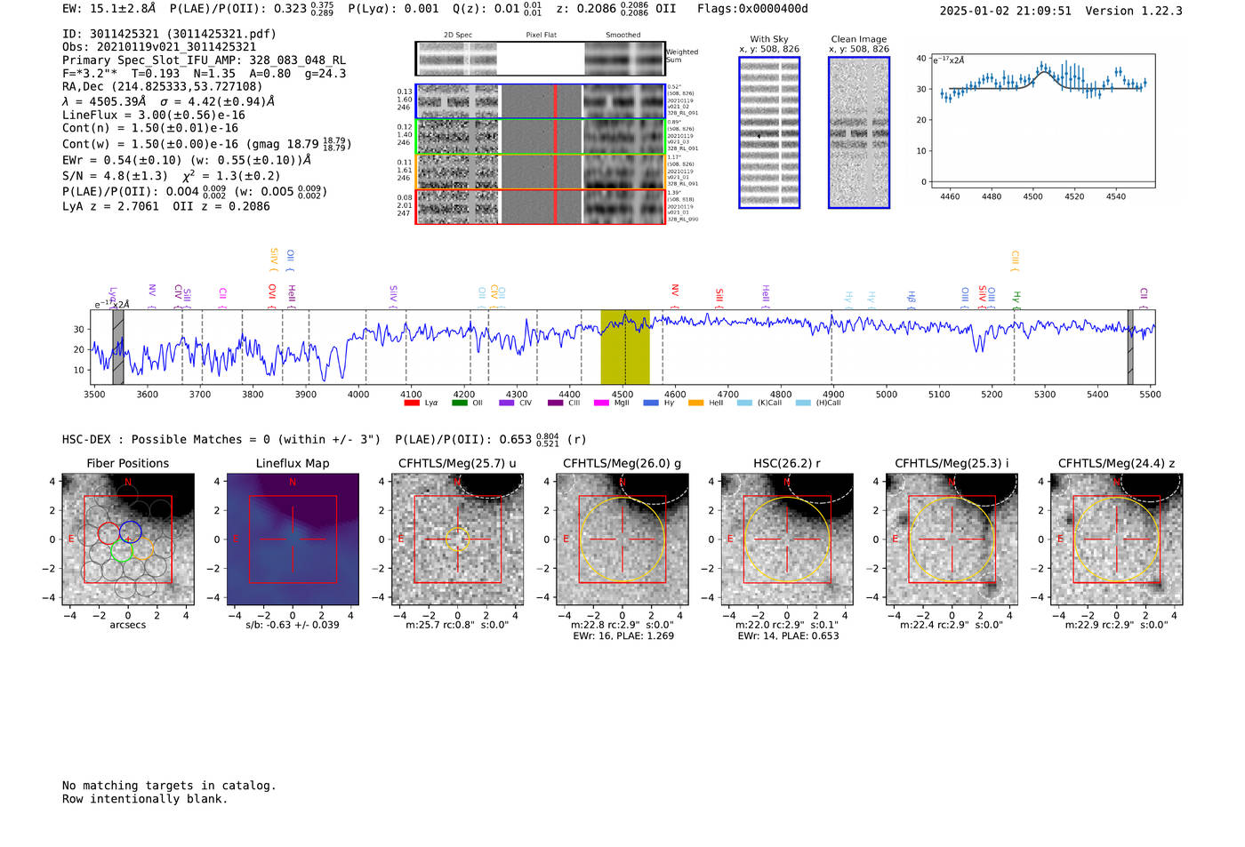Click the 'EWr: 16, PLAE: 1.269' caption

623,636
